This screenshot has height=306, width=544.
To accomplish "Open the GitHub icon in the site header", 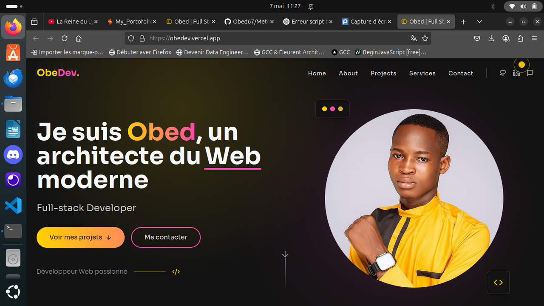I will (503, 73).
